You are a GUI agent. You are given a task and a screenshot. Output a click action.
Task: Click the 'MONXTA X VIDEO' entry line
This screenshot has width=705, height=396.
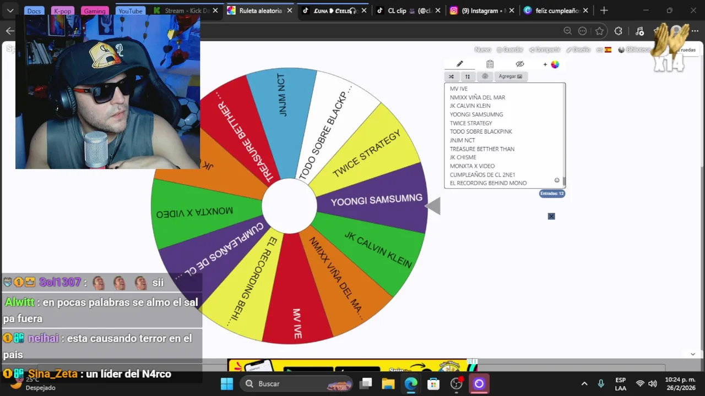[472, 166]
